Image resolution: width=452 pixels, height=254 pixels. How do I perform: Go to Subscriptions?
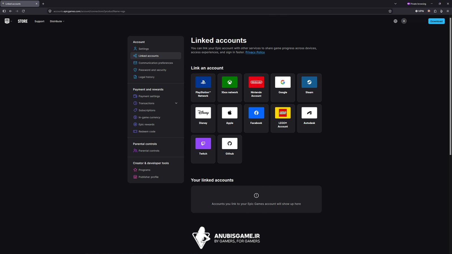[156, 110]
